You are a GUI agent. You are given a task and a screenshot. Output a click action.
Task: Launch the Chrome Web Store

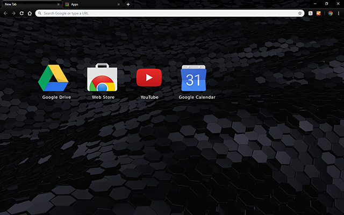102,78
